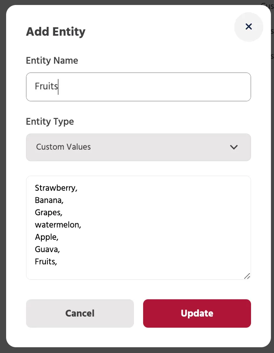This screenshot has width=274, height=353.
Task: Place cursor on the Strawberry line
Action: click(56, 188)
